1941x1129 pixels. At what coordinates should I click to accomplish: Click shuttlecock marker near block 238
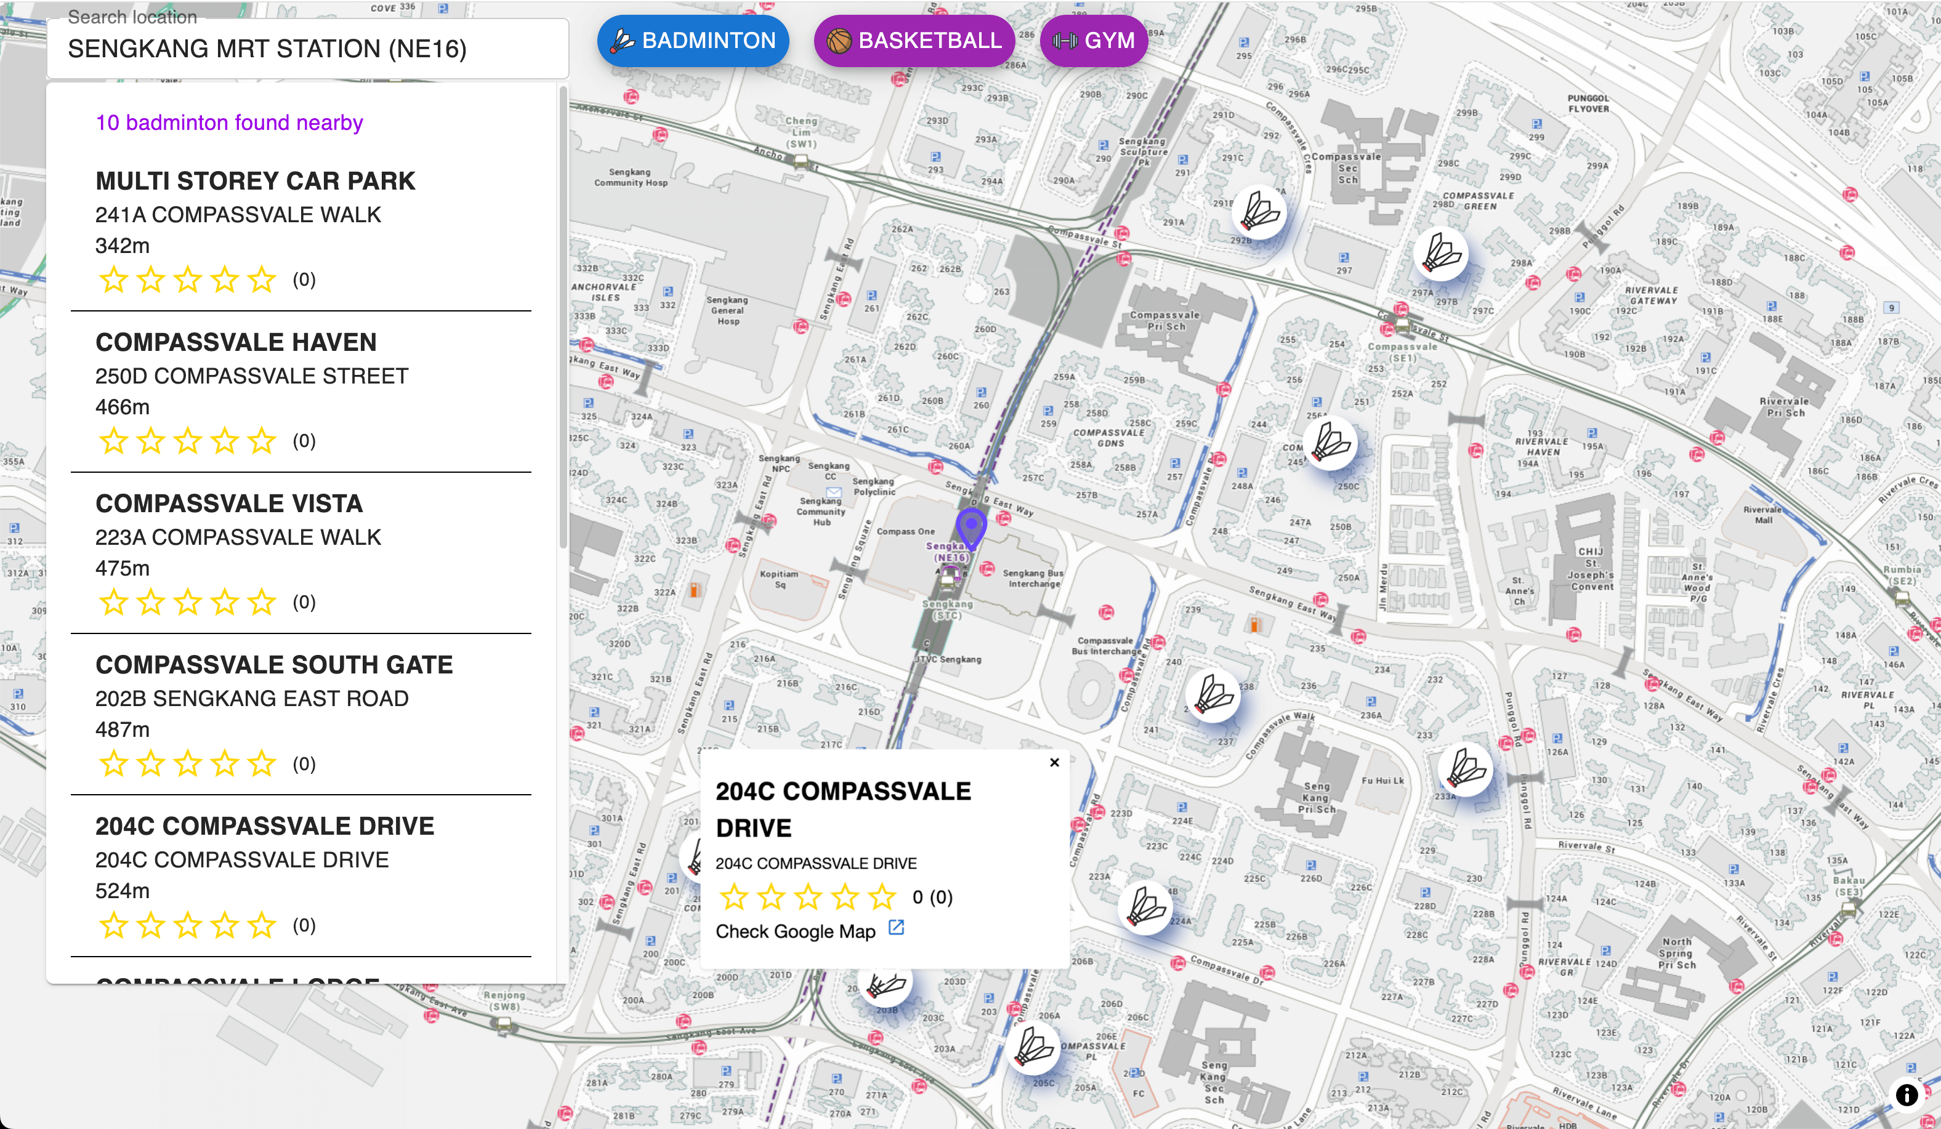1213,694
